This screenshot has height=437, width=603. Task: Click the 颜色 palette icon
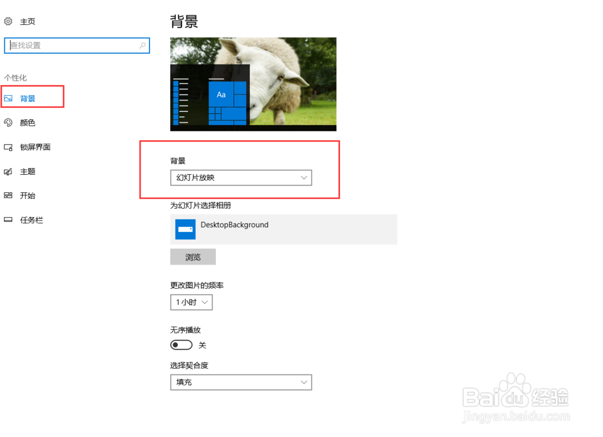(x=8, y=122)
